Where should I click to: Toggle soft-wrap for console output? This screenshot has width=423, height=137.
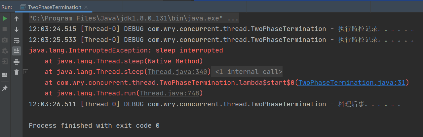point(17,40)
